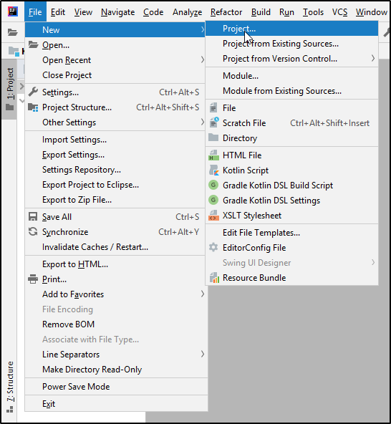Expand the Open Recent submenu arrow
Screen dimensions: 391x424
[x=203, y=59]
